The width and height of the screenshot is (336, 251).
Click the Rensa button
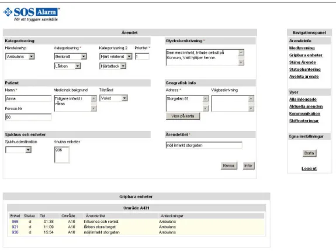point(229,166)
